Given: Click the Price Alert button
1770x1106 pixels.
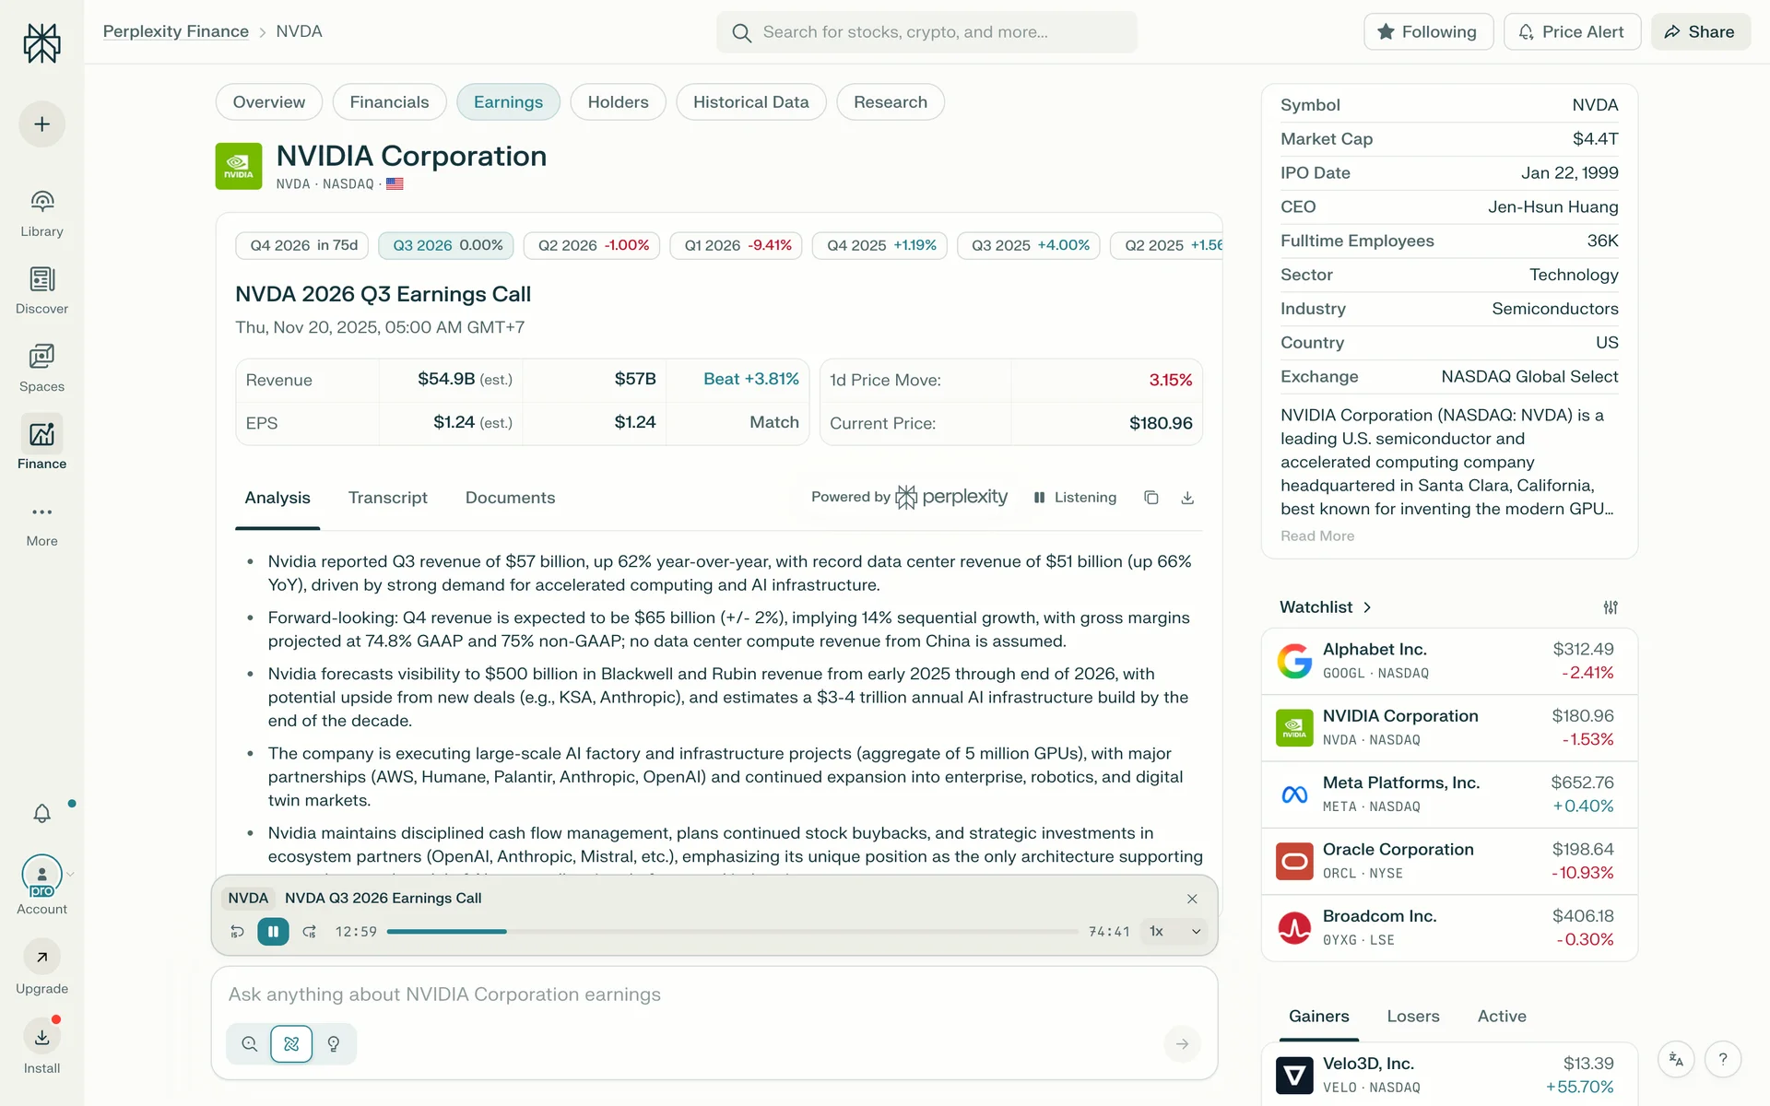Looking at the screenshot, I should (x=1571, y=32).
